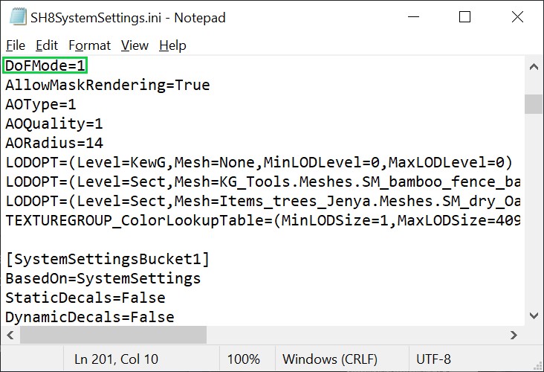Click the [SystemSettingsBucket1] section header text

tap(108, 259)
